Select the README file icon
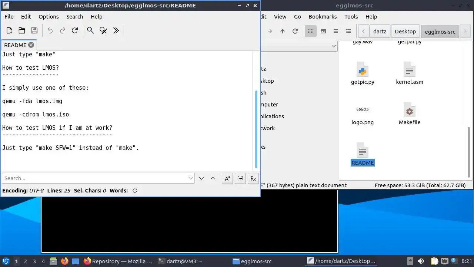 point(363,154)
